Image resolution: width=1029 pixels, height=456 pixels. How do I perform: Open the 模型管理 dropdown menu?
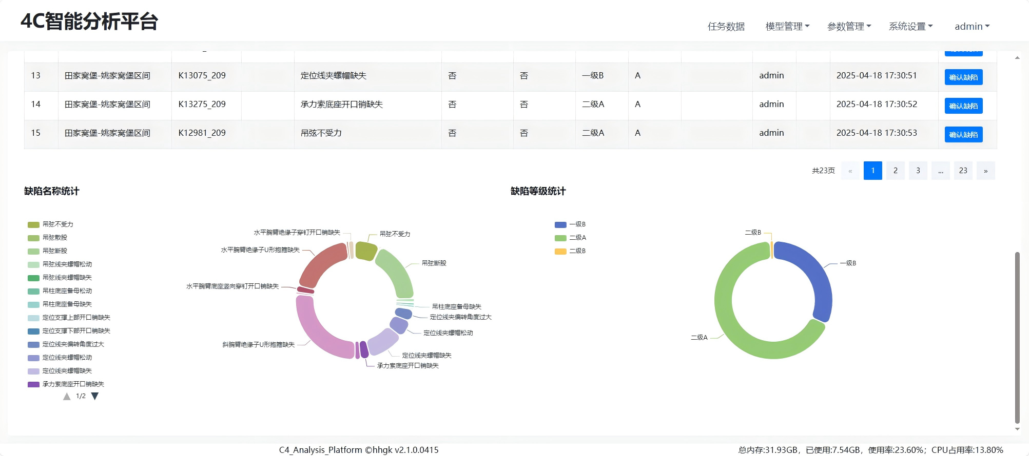pos(787,26)
